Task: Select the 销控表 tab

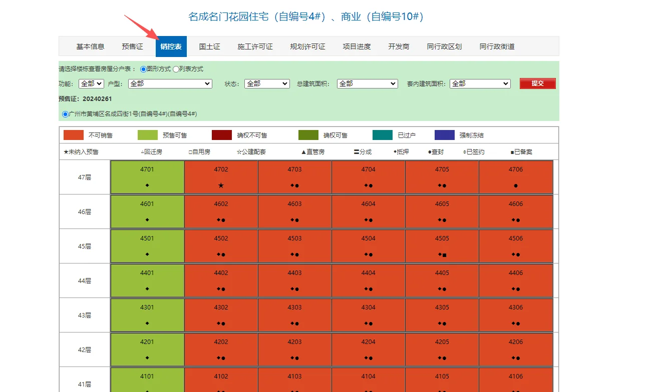Action: pyautogui.click(x=171, y=46)
